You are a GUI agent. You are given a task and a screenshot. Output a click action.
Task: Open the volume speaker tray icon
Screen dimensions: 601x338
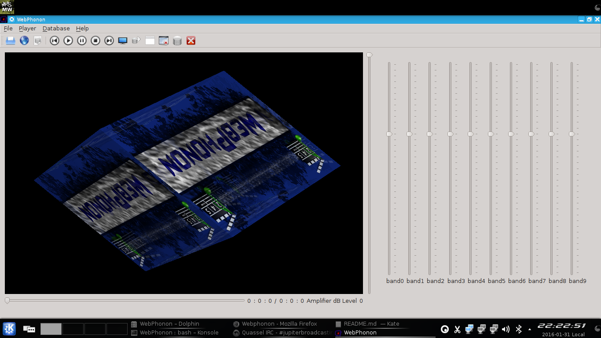(x=506, y=329)
